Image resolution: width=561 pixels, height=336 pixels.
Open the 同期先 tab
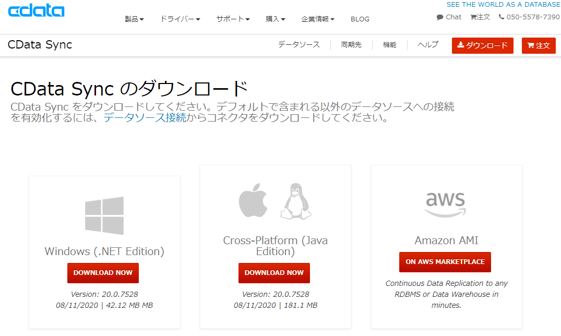pyautogui.click(x=351, y=45)
